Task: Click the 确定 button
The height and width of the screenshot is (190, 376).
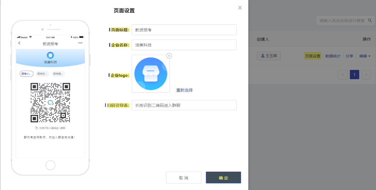Action: [x=223, y=178]
